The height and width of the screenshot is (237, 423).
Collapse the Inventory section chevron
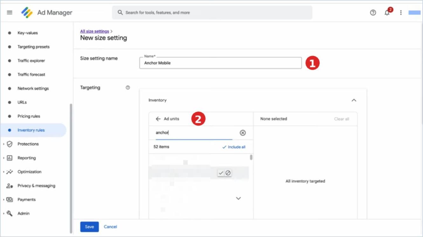[x=354, y=100]
